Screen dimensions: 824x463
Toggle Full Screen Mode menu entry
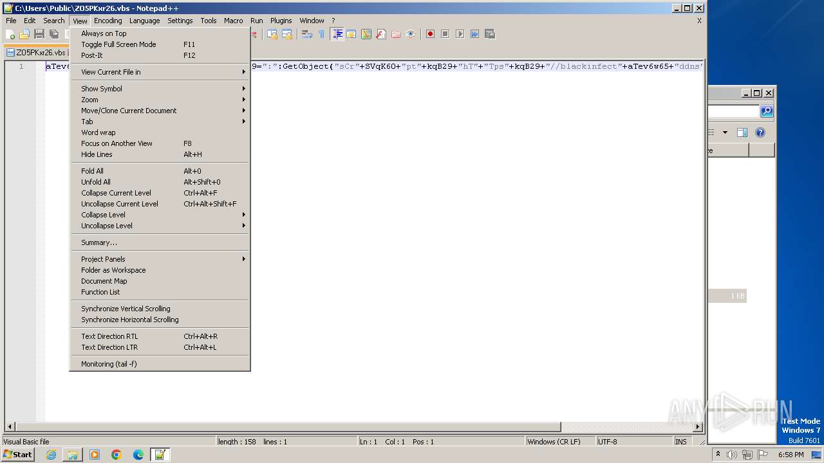[x=160, y=44]
